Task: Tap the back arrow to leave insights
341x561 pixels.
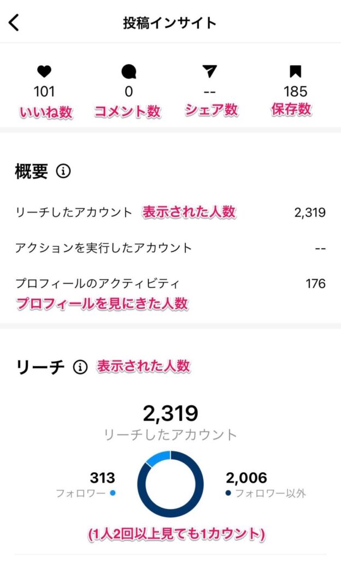Action: click(14, 22)
